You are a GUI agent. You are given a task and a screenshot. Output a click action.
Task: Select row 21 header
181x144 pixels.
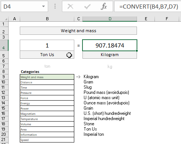[4, 140]
